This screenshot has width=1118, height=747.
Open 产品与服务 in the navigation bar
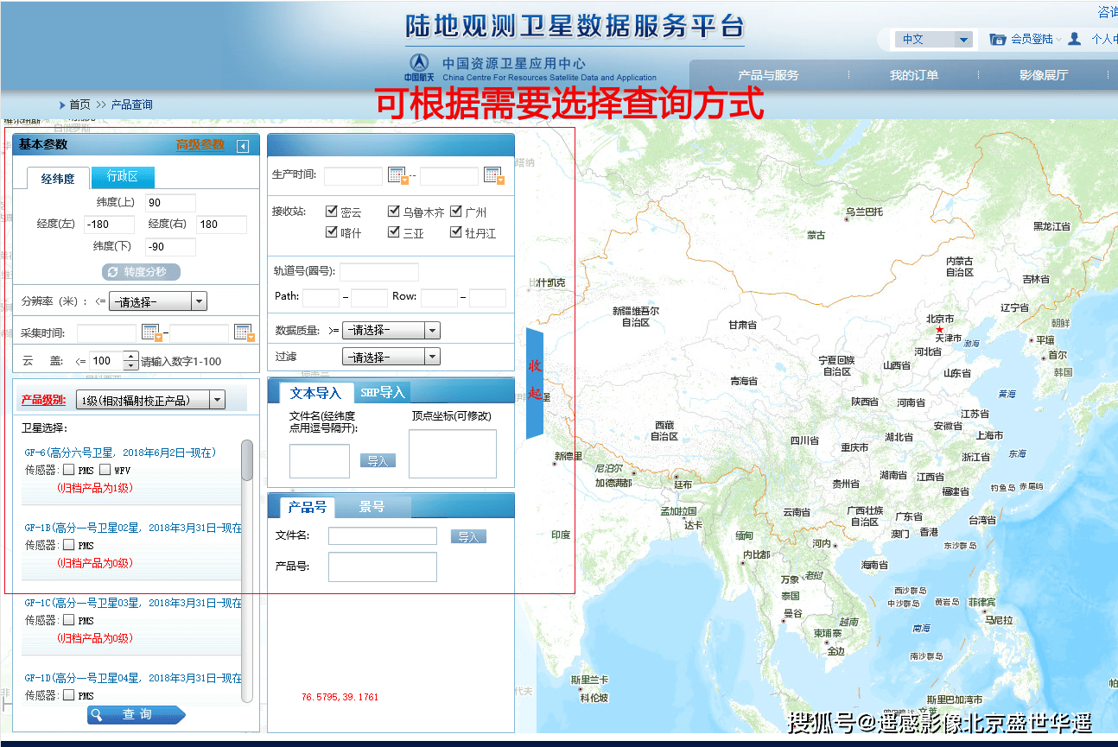click(768, 75)
